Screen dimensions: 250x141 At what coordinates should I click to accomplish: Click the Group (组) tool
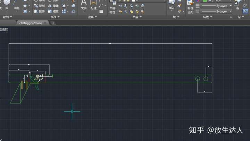point(238,5)
